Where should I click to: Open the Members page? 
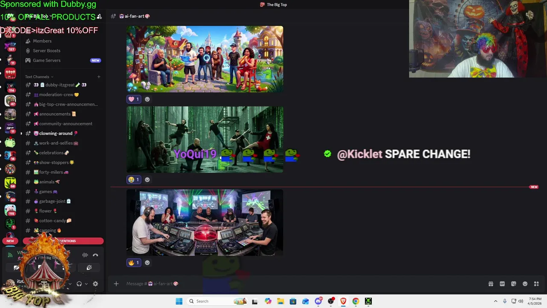pyautogui.click(x=63, y=41)
